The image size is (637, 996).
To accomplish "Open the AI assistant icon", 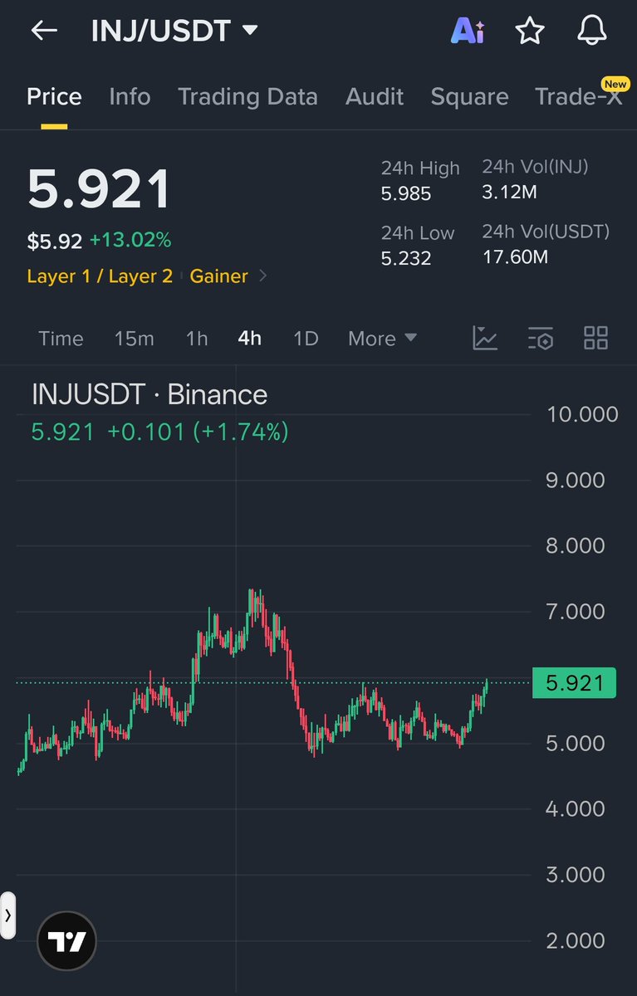I will pyautogui.click(x=468, y=31).
